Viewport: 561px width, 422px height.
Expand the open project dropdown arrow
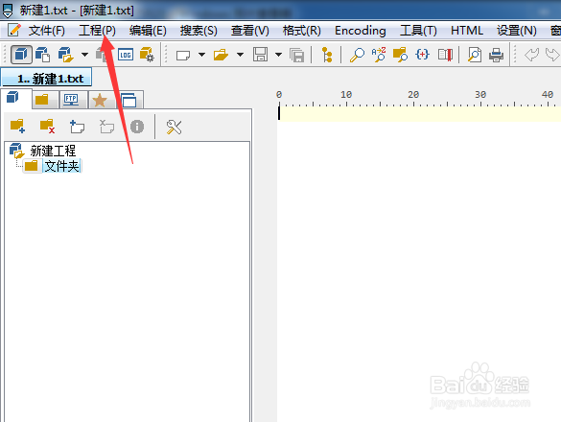tap(84, 55)
